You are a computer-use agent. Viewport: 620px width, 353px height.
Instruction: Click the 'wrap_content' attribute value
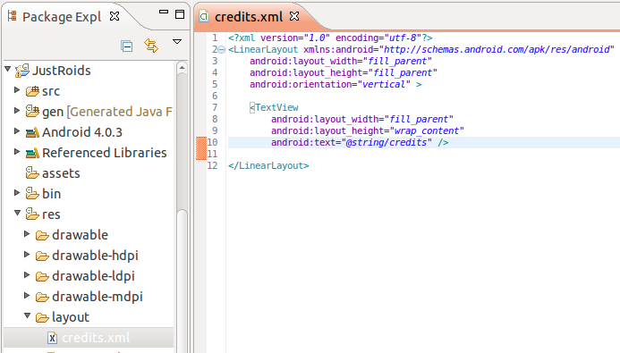coord(427,130)
